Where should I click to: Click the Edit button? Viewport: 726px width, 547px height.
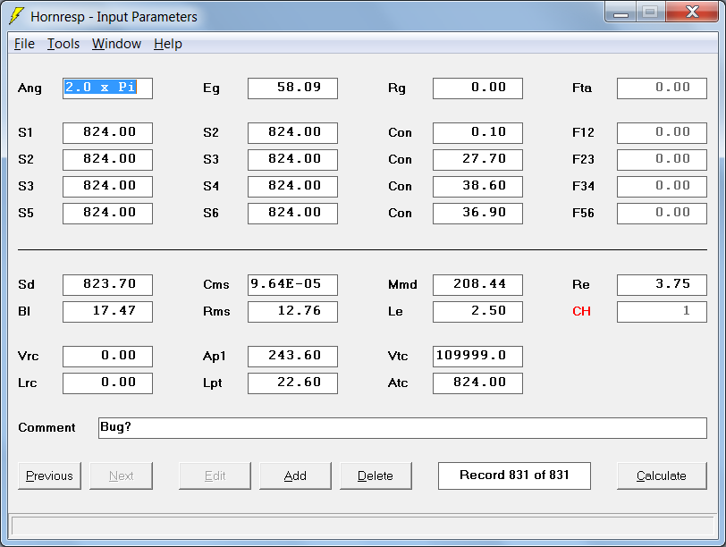point(215,475)
